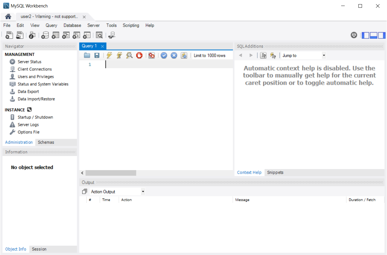This screenshot has width=387, height=255.
Task: Switch to Administration tab in Navigator
Action: [19, 142]
